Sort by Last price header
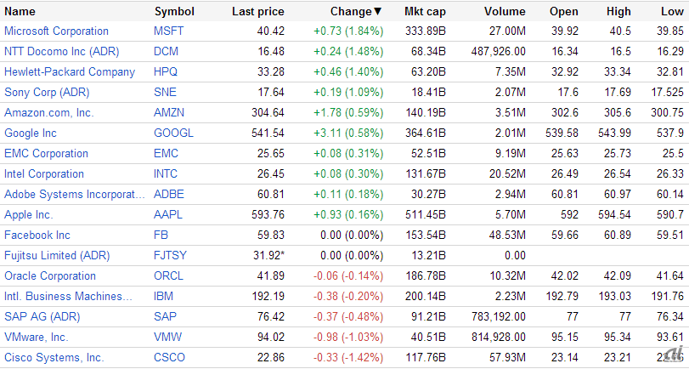 click(x=257, y=12)
